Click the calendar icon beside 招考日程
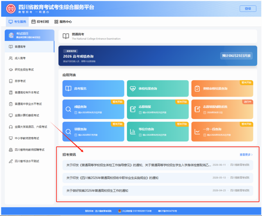 pyautogui.click(x=34, y=22)
